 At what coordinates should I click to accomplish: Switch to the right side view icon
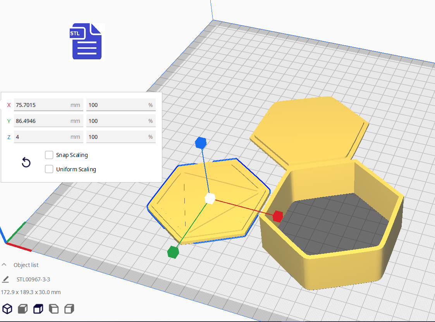(69, 309)
